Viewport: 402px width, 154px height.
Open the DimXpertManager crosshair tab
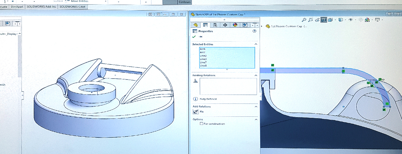point(225,25)
